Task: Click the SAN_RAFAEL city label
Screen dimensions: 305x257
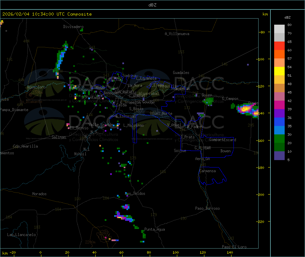Action: [x=124, y=92]
